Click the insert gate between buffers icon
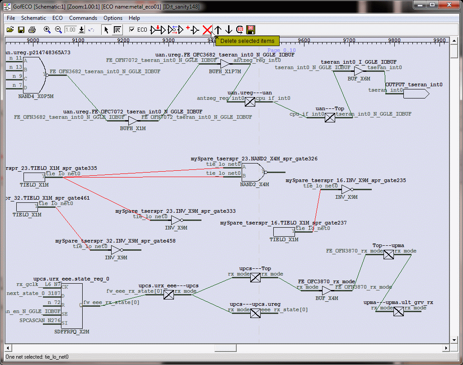This screenshot has height=365, width=463. point(158,30)
